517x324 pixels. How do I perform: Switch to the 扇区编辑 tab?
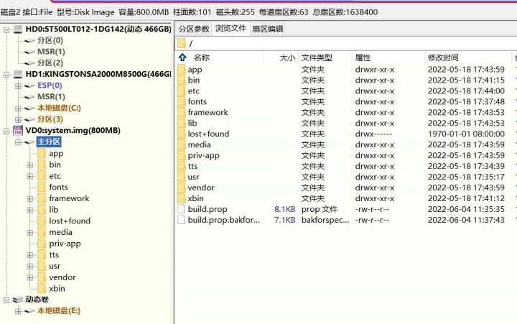tap(267, 29)
